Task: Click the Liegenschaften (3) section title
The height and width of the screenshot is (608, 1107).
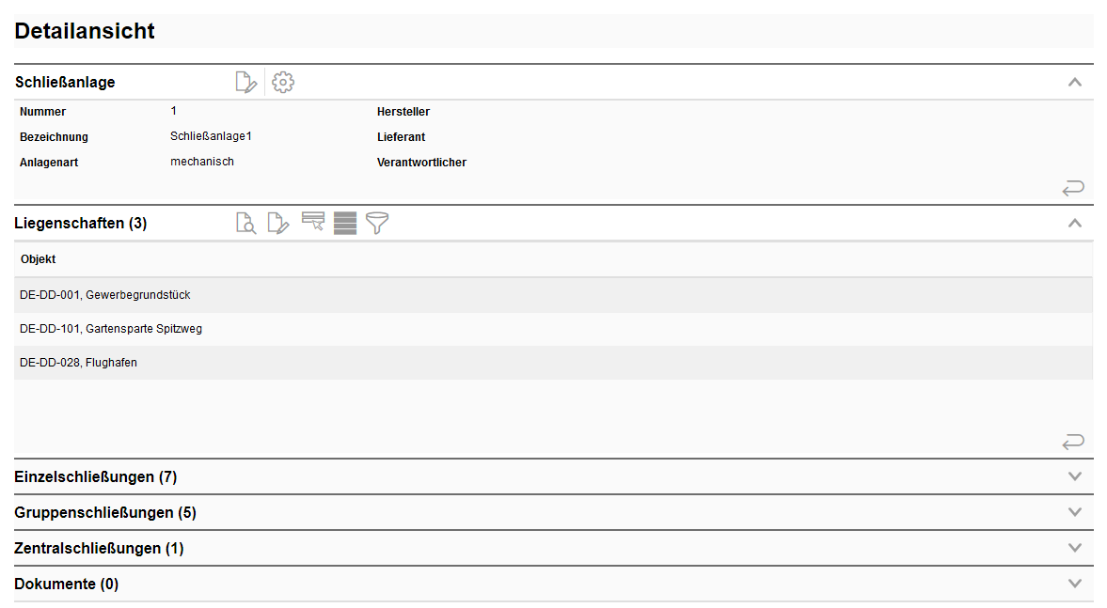Action: [81, 224]
